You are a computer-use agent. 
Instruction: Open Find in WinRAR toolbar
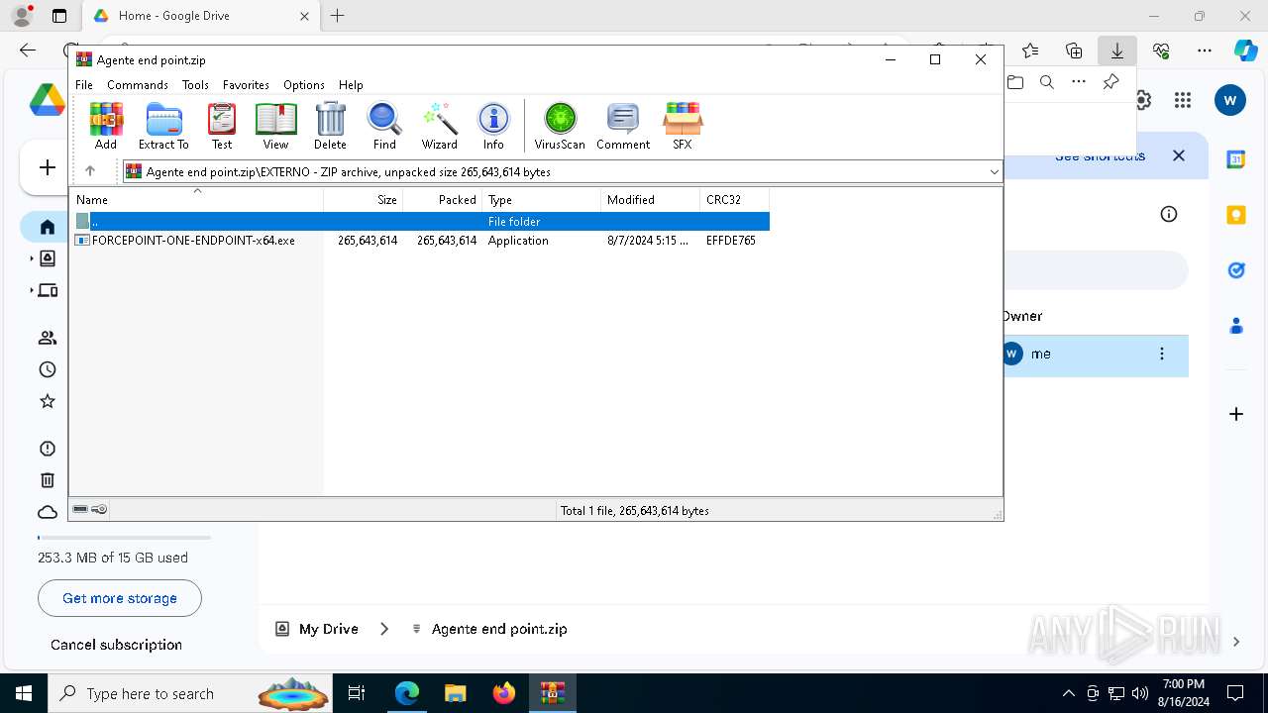[x=384, y=126]
